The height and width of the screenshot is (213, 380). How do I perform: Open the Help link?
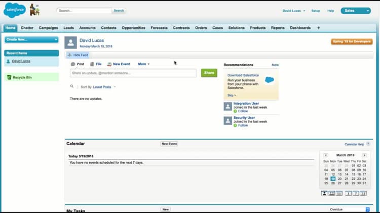point(330,11)
